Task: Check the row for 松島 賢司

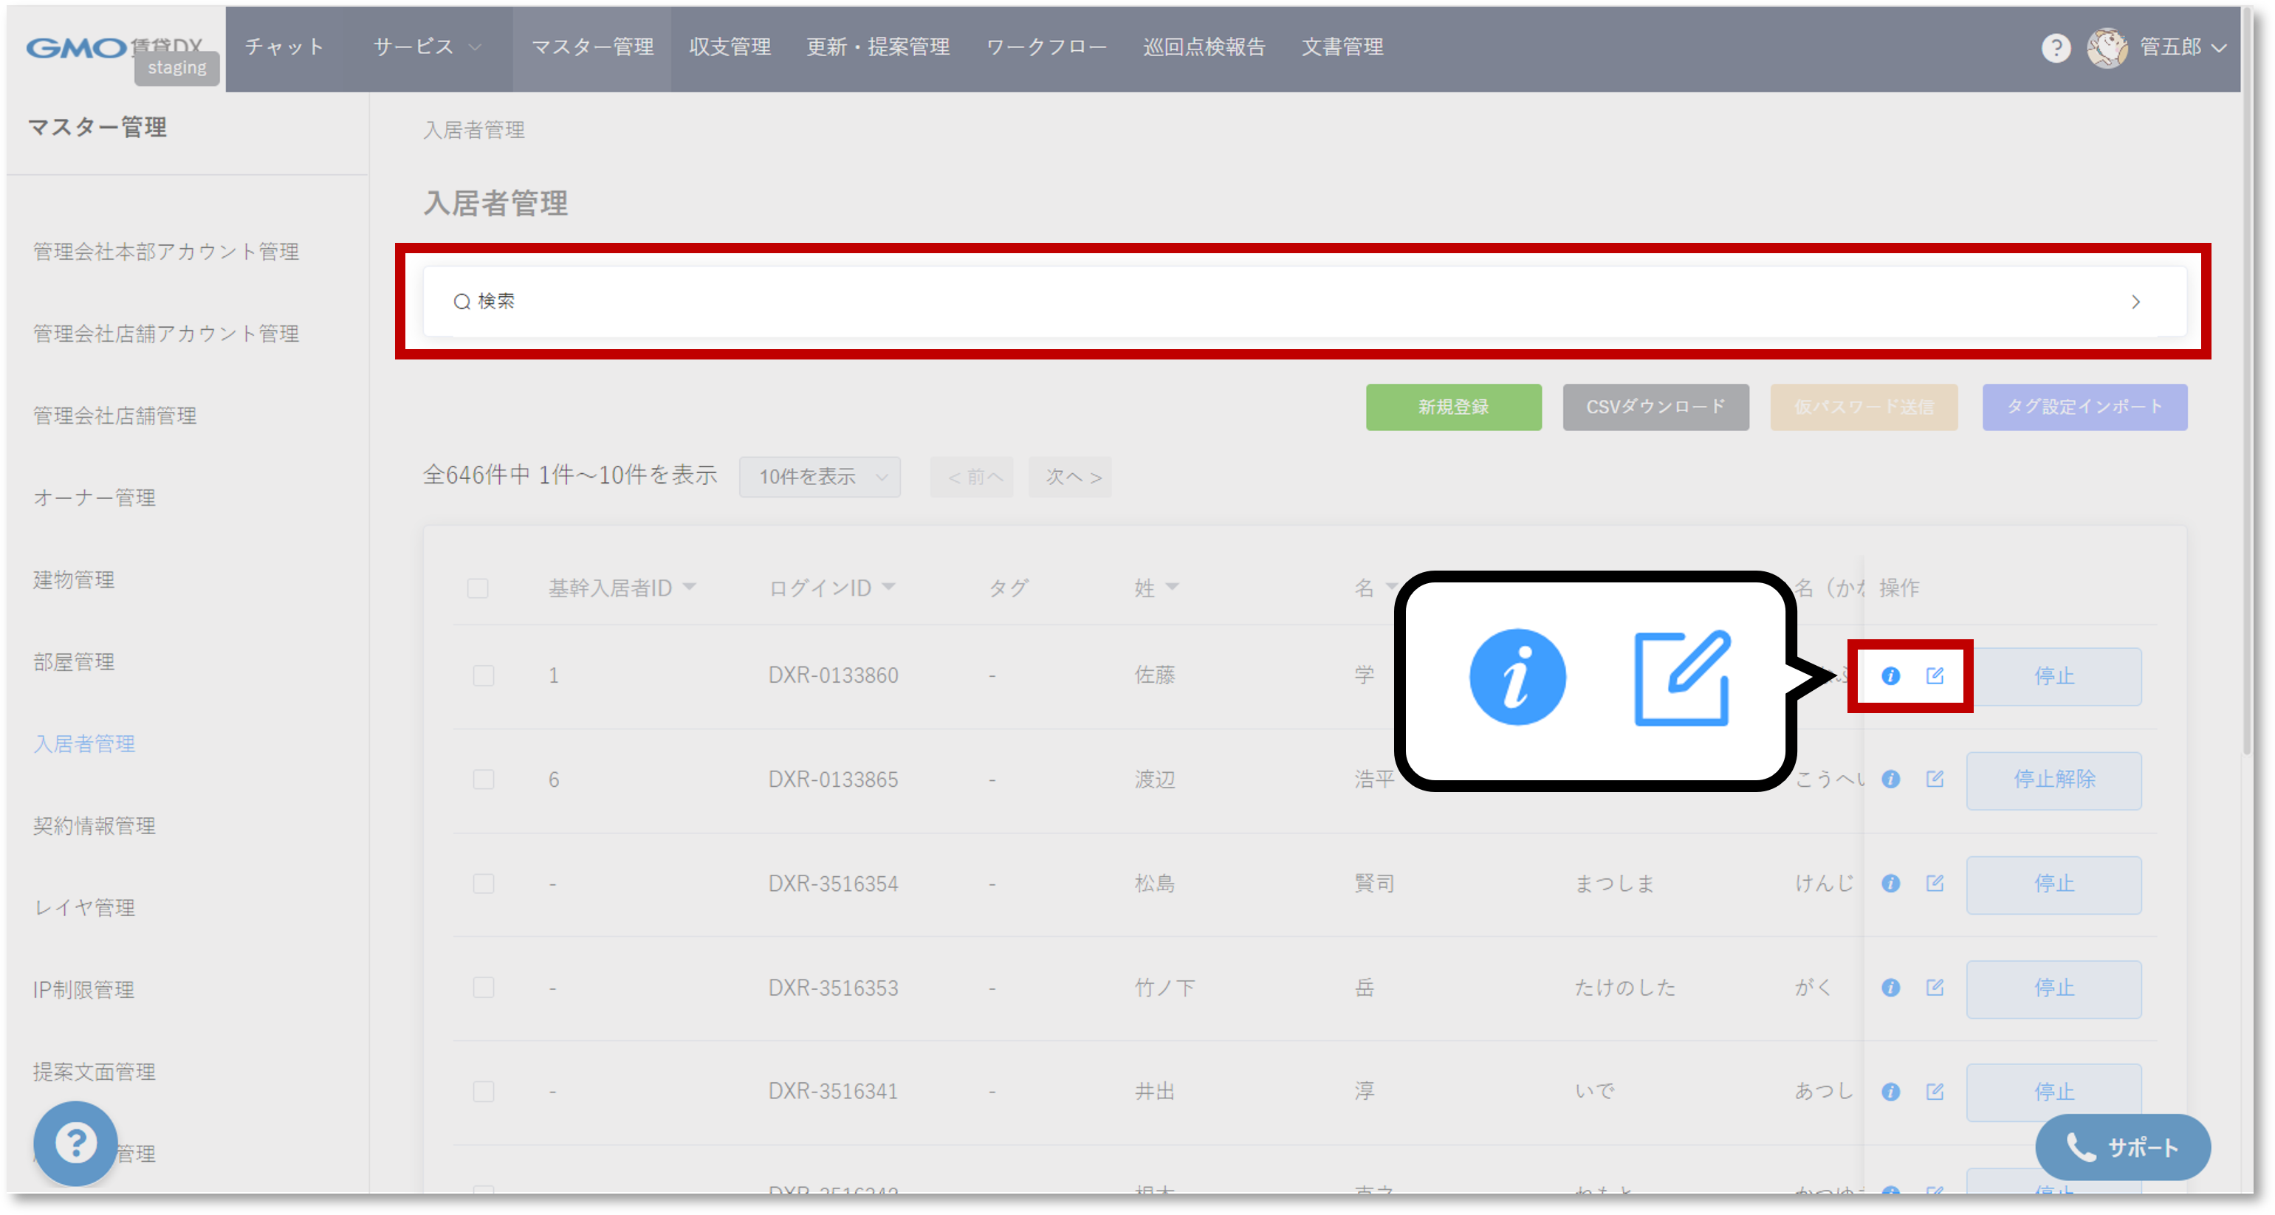Action: click(x=483, y=883)
